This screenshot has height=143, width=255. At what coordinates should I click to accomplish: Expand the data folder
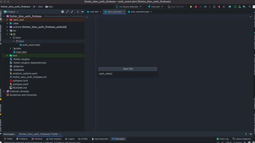coord(10,48)
